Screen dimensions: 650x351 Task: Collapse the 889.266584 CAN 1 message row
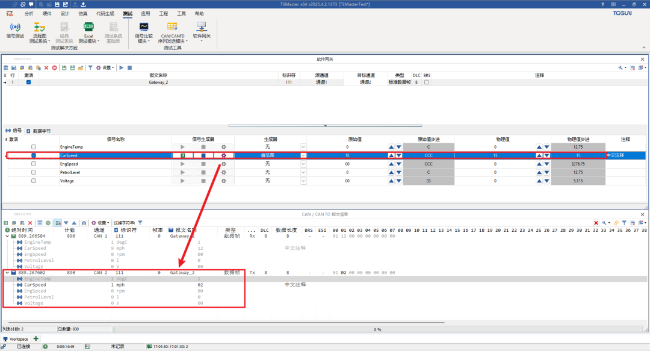click(7, 236)
